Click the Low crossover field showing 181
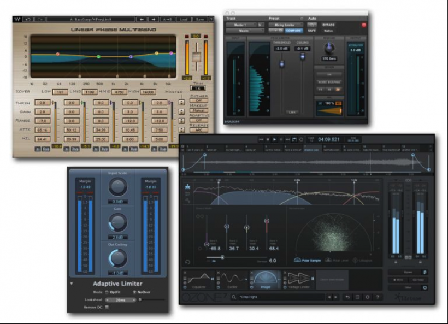The image size is (448, 324). coord(60,92)
